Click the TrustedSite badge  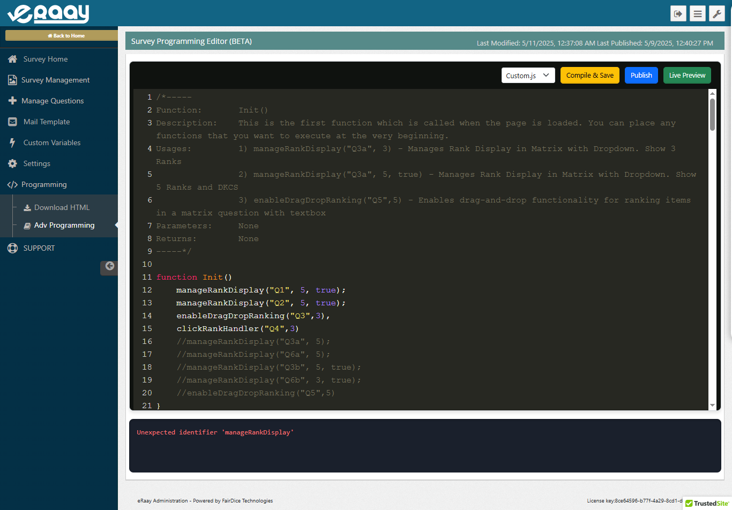click(x=707, y=503)
